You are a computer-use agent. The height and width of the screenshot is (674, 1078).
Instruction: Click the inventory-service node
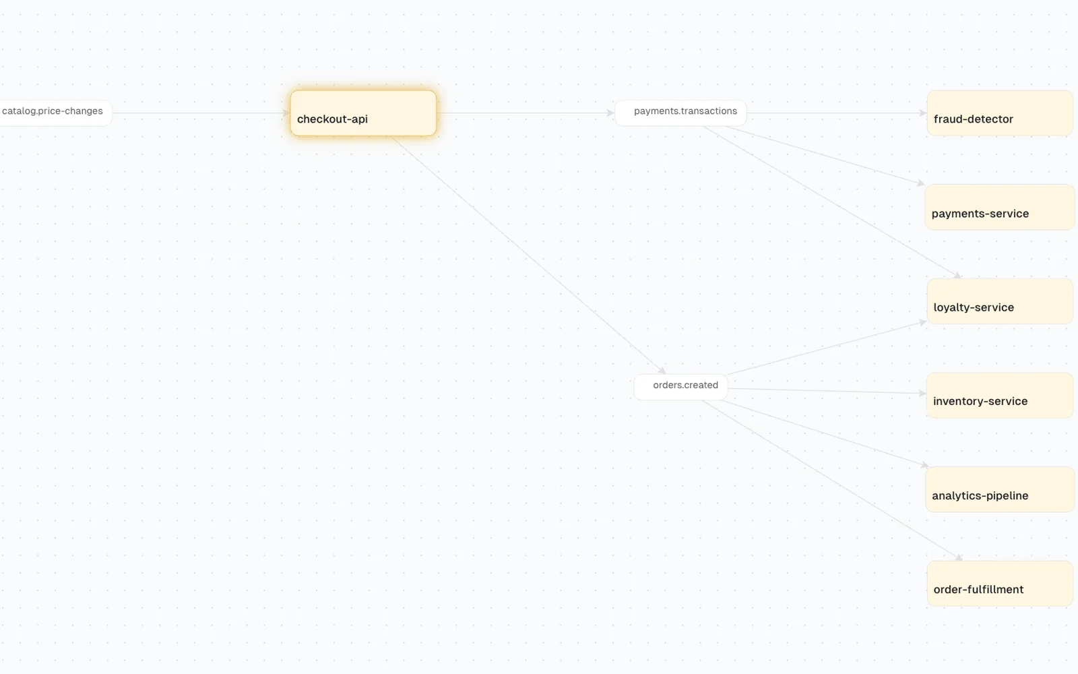[1000, 396]
